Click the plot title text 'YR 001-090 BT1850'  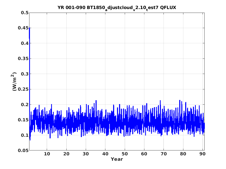[81, 7]
